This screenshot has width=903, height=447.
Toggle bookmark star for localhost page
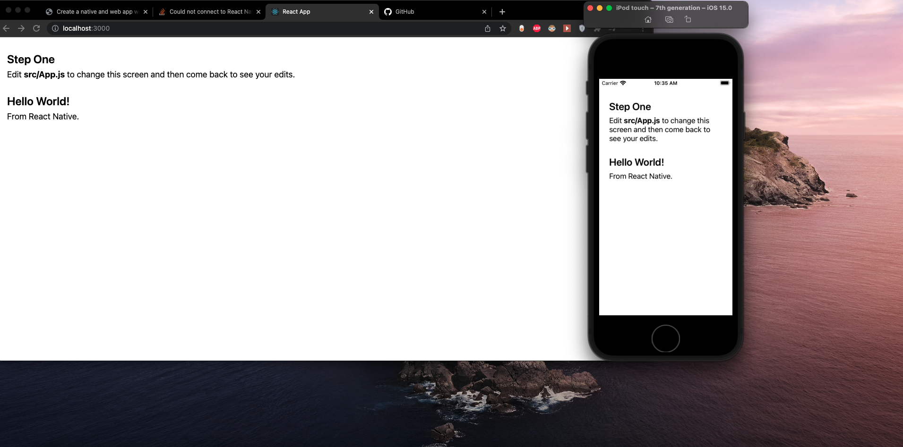(x=502, y=28)
